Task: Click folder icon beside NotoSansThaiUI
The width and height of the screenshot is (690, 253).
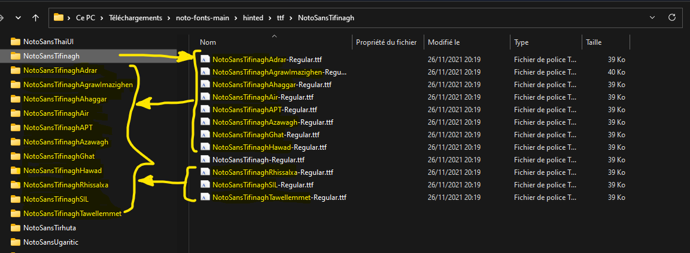Action: pos(16,42)
